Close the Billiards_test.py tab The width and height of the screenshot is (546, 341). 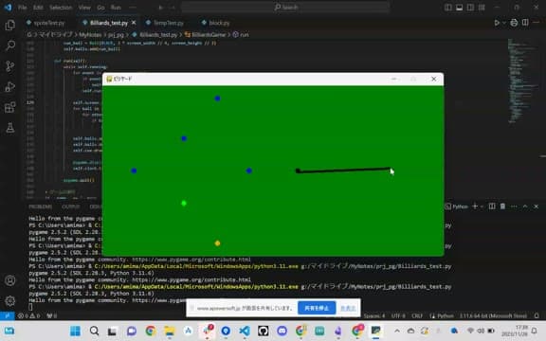click(134, 23)
